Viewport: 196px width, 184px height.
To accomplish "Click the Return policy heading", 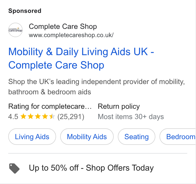I will pos(119,106).
